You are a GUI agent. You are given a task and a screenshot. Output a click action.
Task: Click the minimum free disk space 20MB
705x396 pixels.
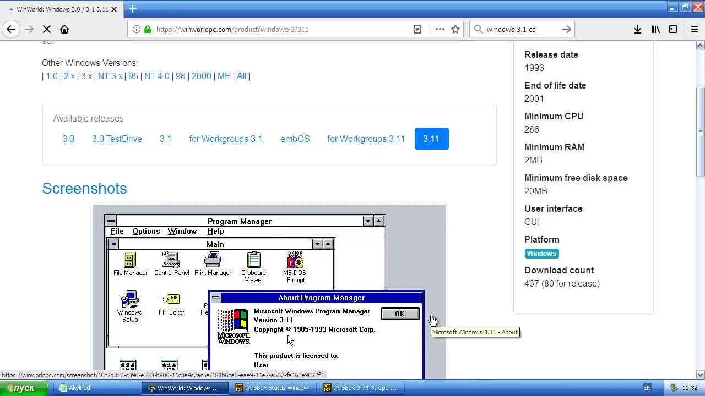click(x=536, y=191)
